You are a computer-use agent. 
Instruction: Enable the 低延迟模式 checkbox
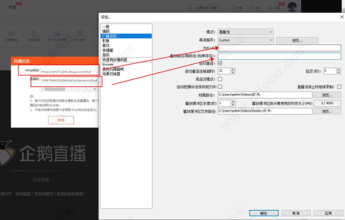coord(220,79)
